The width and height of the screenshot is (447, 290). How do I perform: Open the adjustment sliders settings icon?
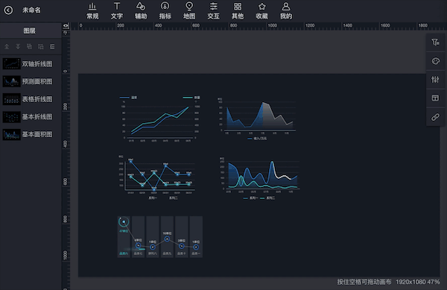pyautogui.click(x=435, y=80)
